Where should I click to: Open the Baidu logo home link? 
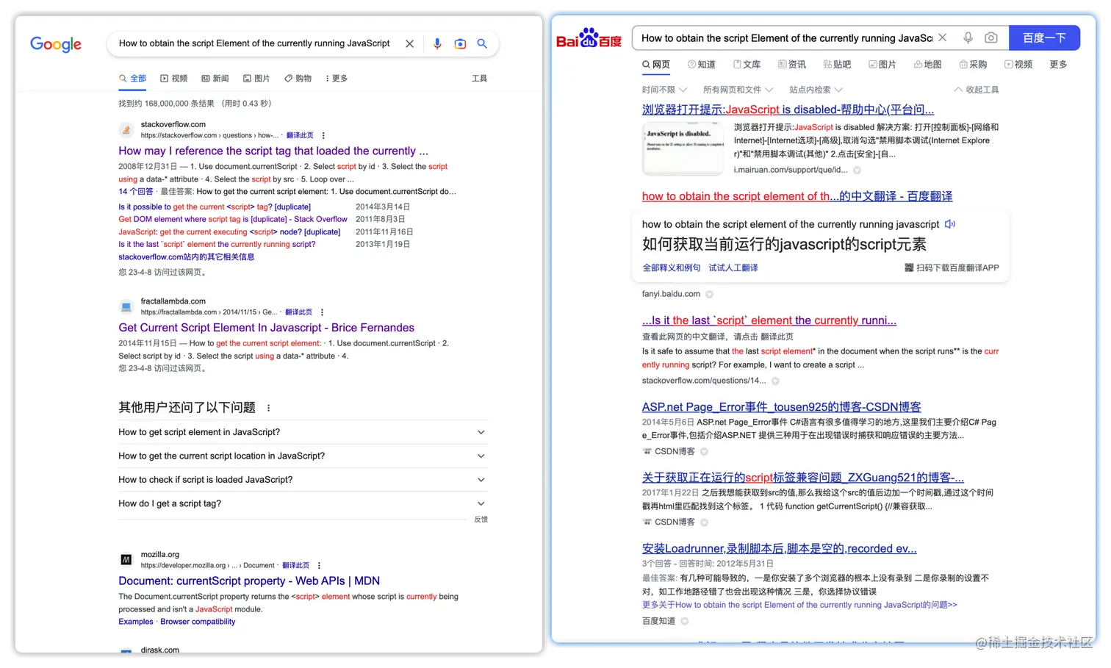click(x=589, y=38)
